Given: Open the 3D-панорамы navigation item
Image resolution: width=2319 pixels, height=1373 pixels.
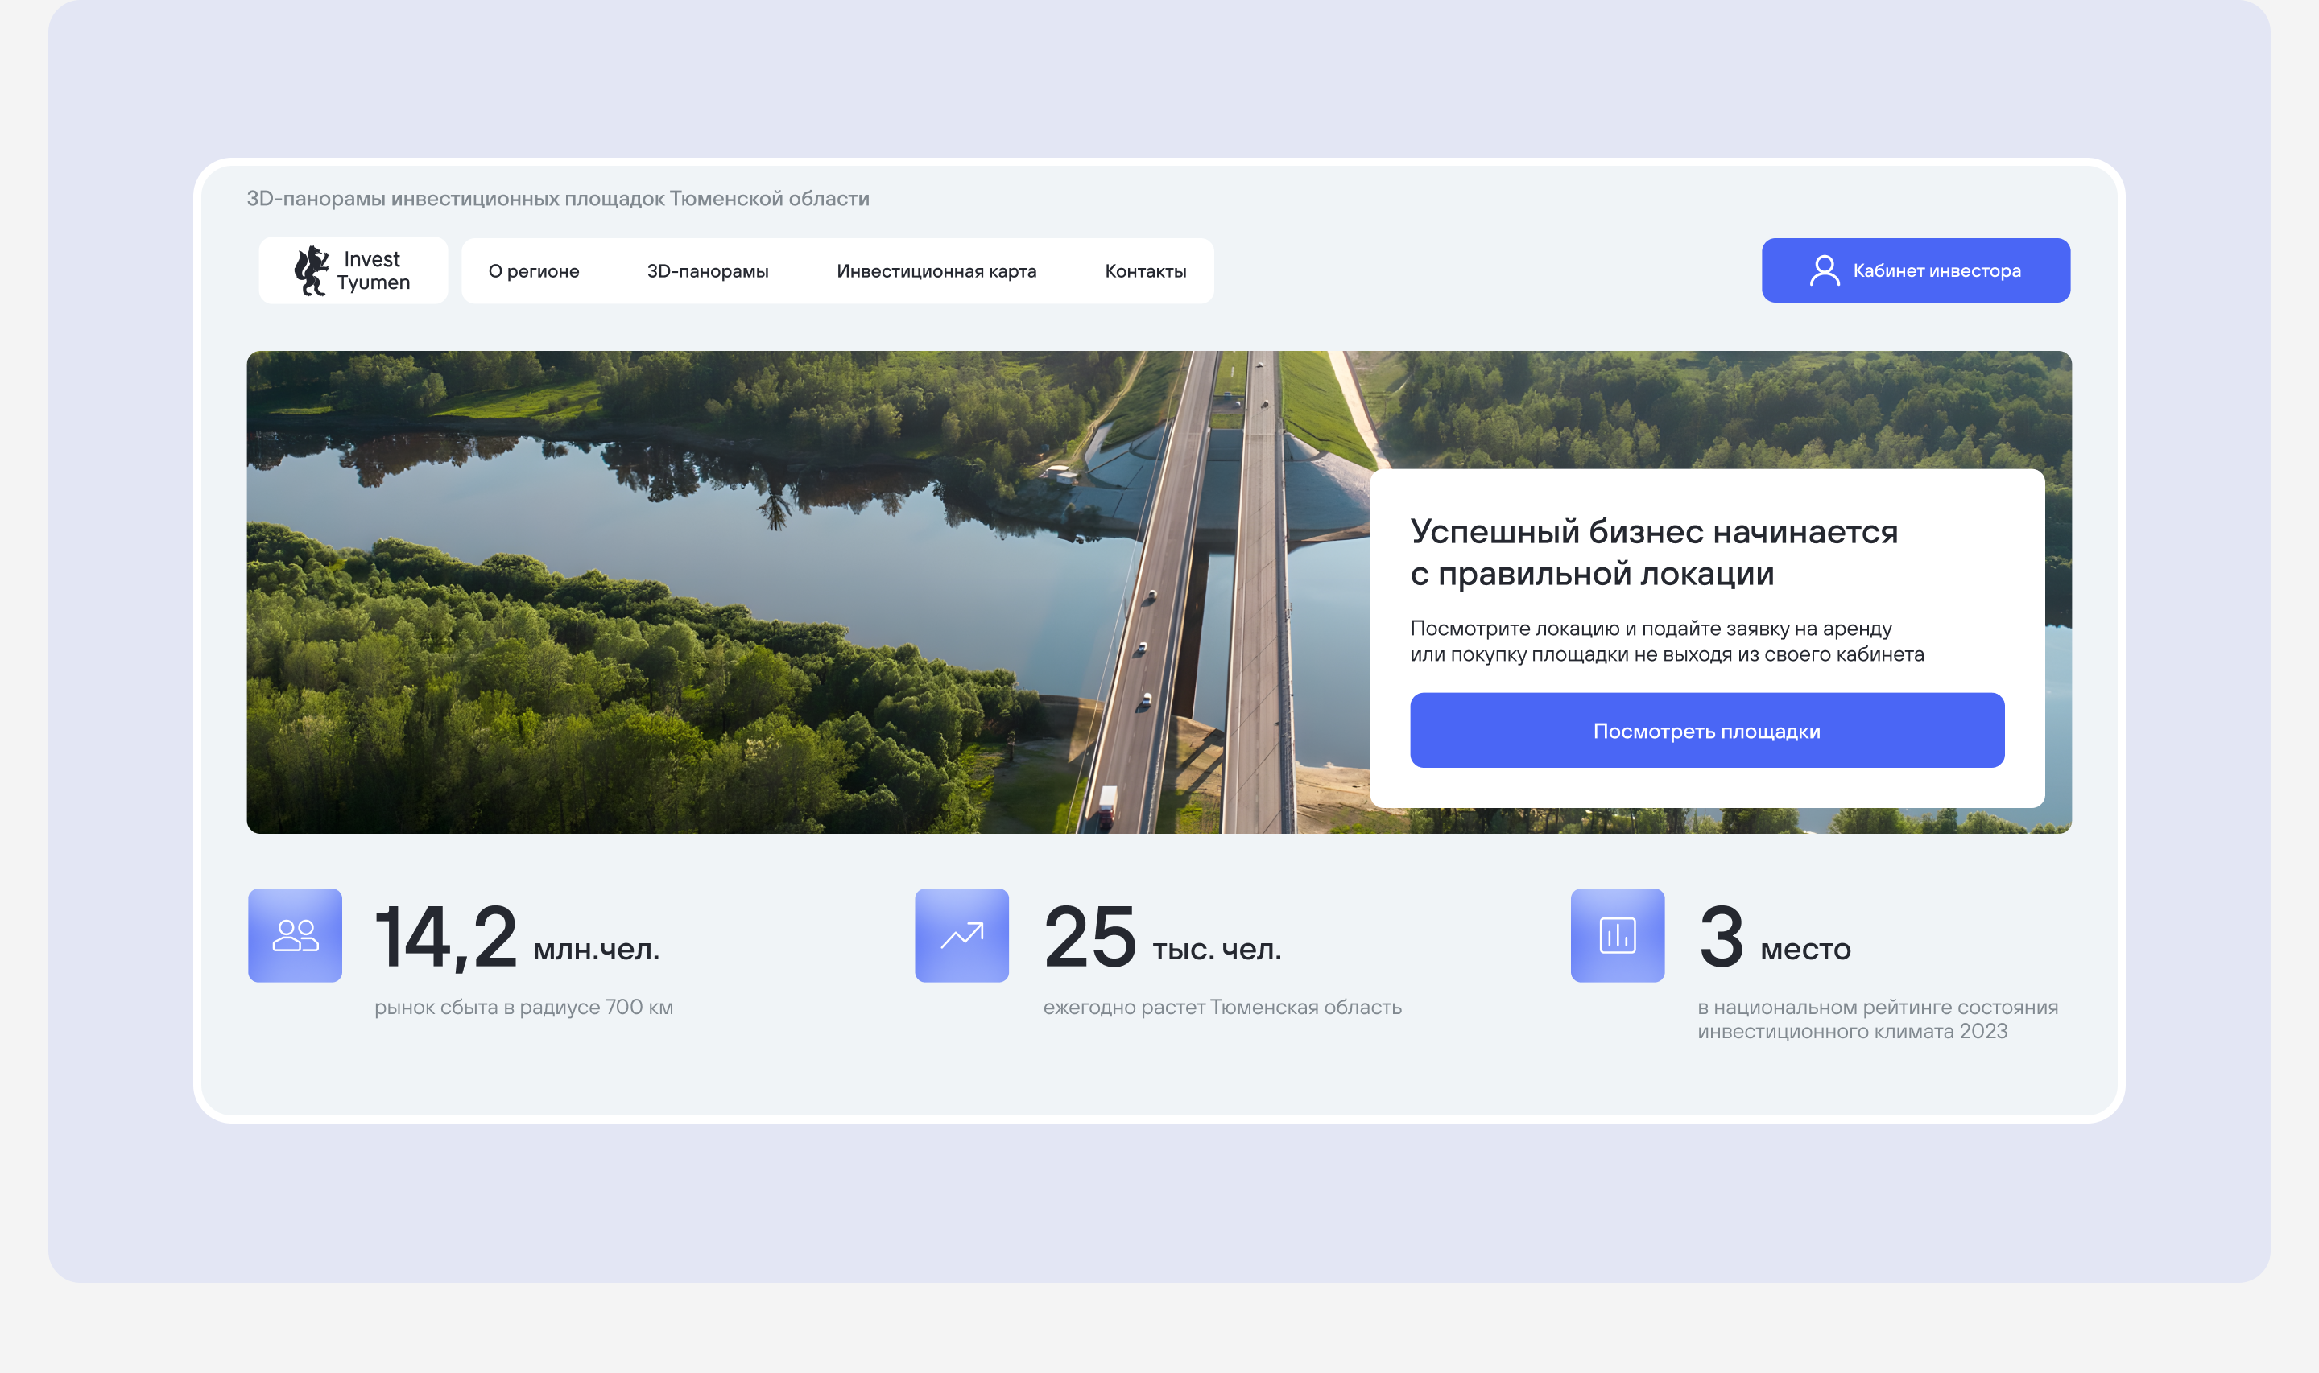Looking at the screenshot, I should (707, 271).
